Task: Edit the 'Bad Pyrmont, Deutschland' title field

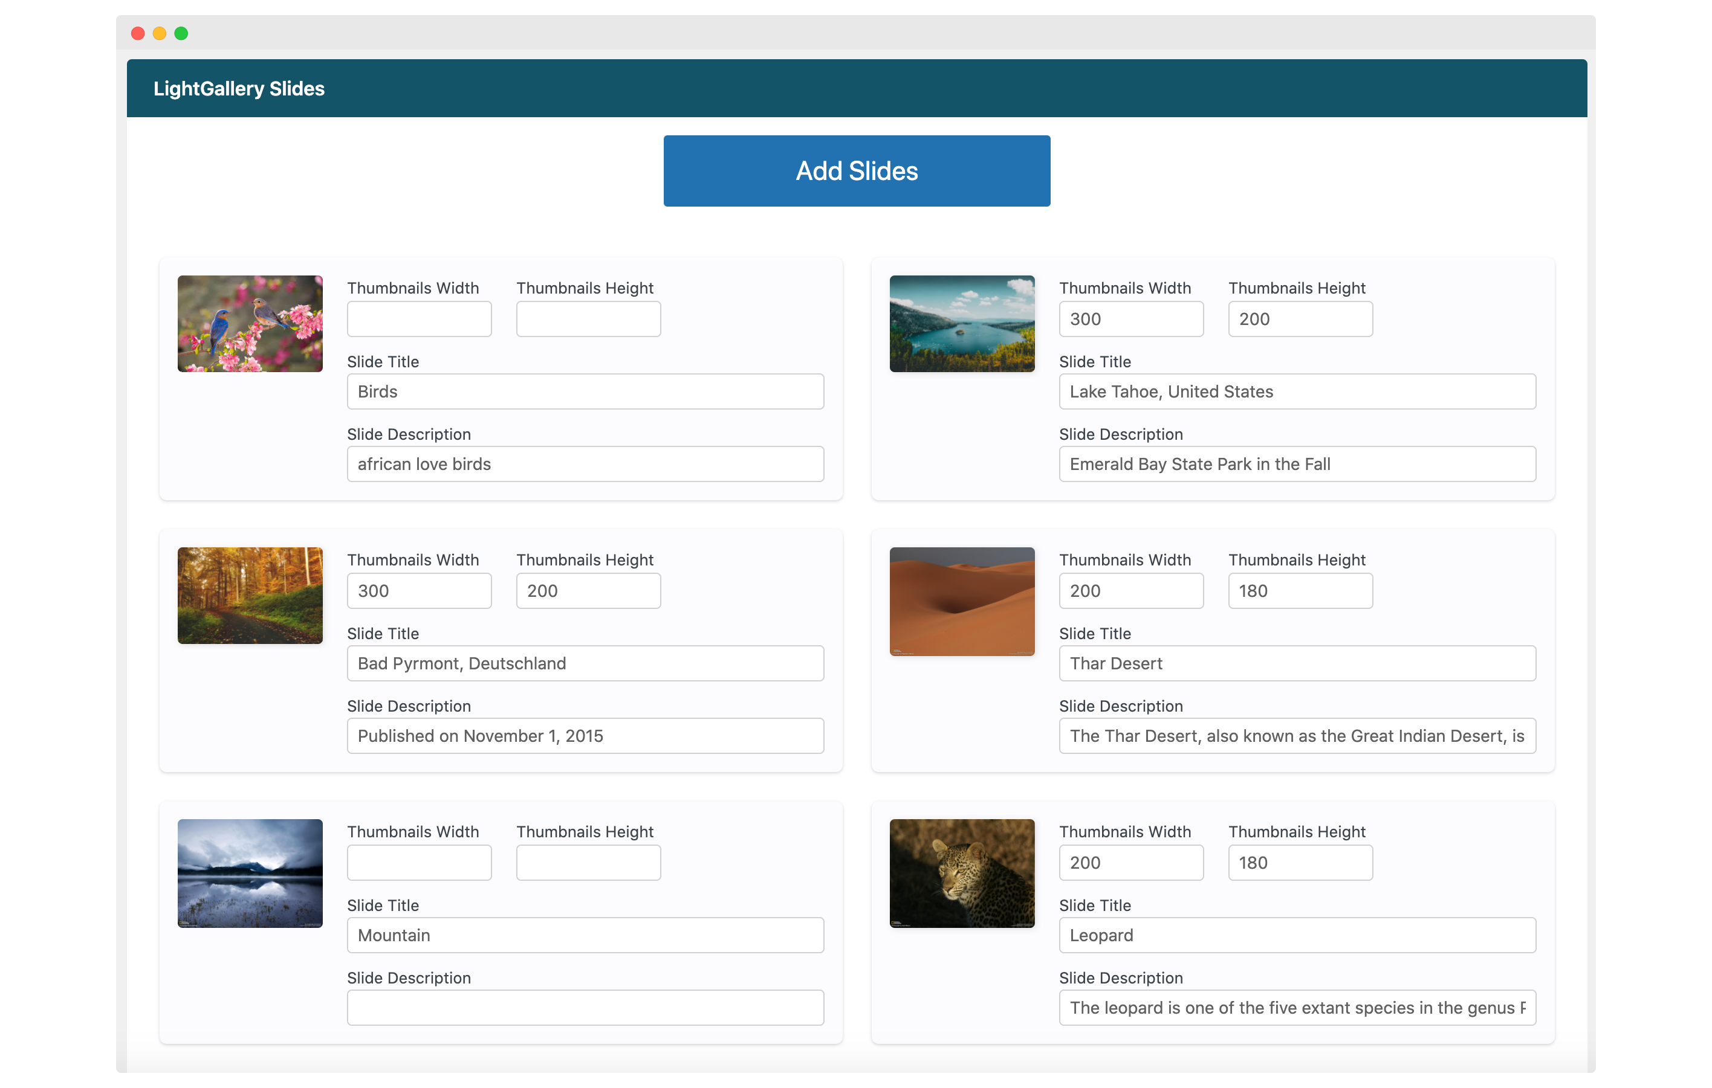Action: point(585,663)
